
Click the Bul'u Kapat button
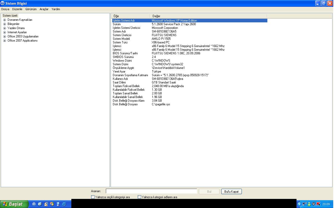click(231, 191)
